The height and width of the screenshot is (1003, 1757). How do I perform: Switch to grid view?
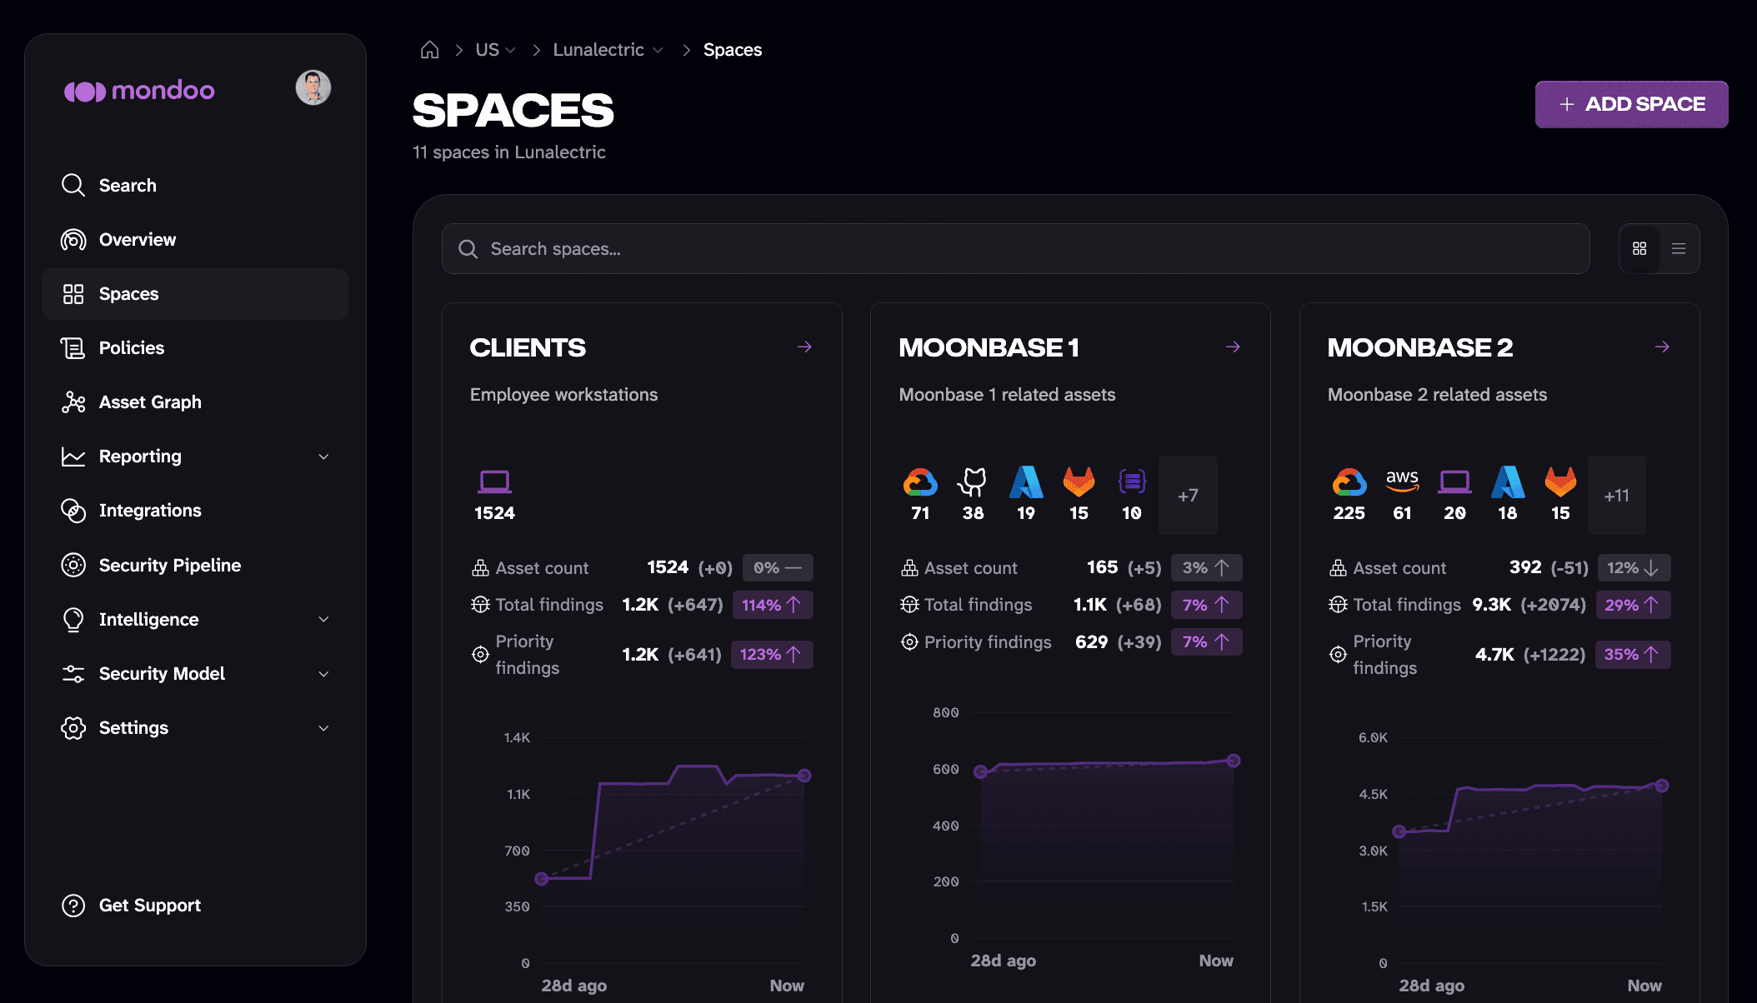1639,248
